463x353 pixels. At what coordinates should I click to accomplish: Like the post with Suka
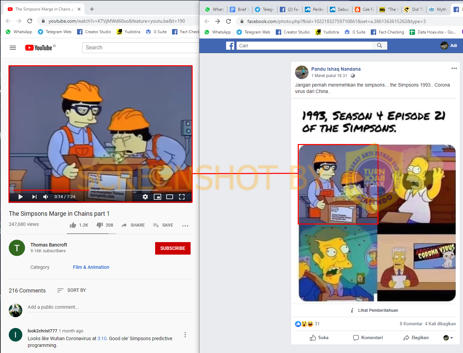[x=319, y=338]
